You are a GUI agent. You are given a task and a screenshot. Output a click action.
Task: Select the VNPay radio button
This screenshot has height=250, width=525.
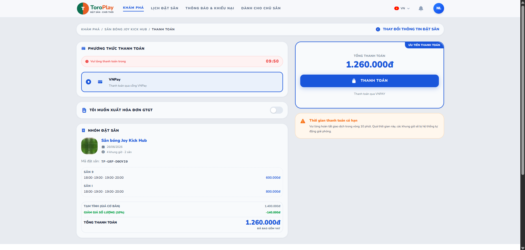pos(88,82)
